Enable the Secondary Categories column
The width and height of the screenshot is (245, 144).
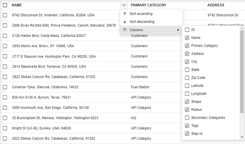(x=187, y=118)
